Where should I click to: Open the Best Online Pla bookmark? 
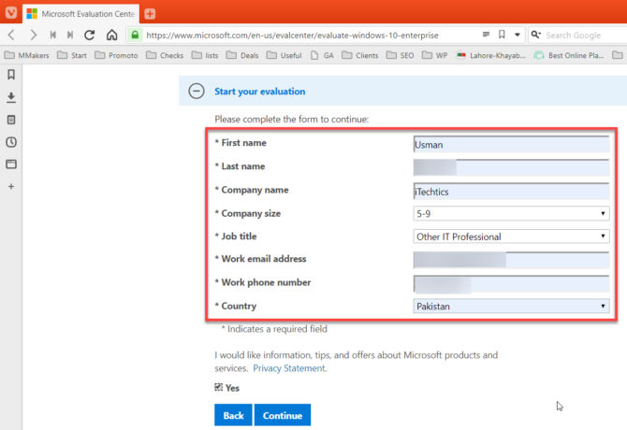coord(569,55)
